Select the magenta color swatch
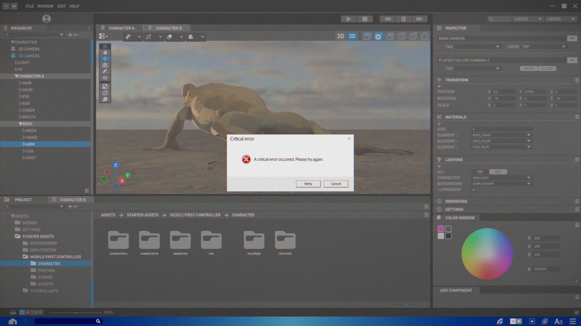This screenshot has width=581, height=326. (x=441, y=229)
